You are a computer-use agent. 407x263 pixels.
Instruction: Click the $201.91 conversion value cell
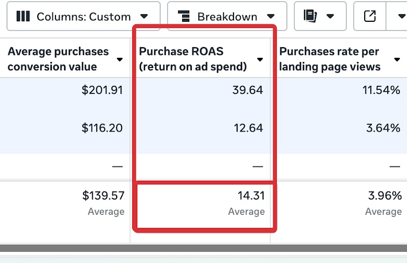pyautogui.click(x=102, y=90)
